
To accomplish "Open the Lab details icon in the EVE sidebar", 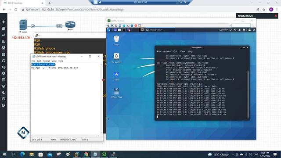I will tap(4, 80).
